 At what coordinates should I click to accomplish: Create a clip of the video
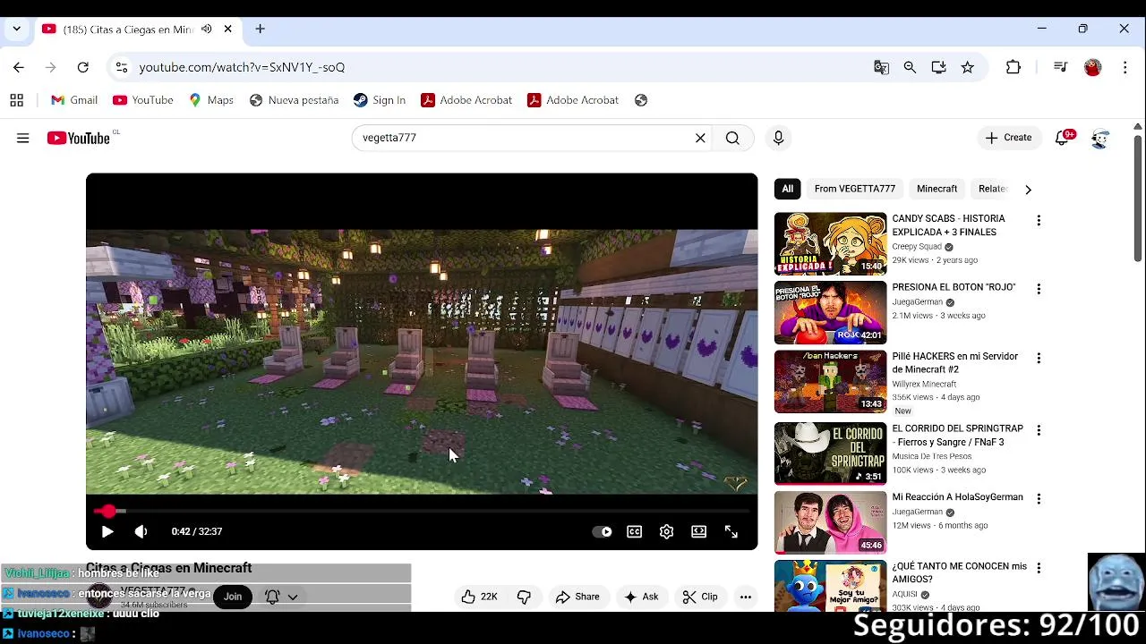pos(700,597)
